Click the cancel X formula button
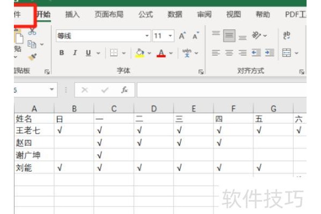The height and width of the screenshot is (214, 321). [x=85, y=90]
